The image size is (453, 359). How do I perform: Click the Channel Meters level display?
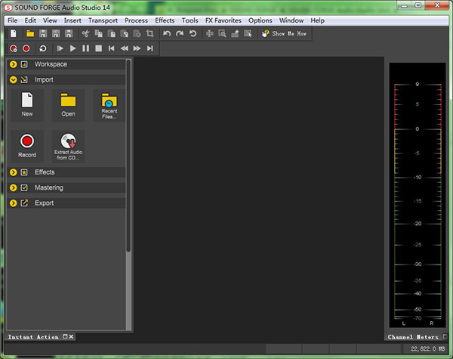coord(418,195)
